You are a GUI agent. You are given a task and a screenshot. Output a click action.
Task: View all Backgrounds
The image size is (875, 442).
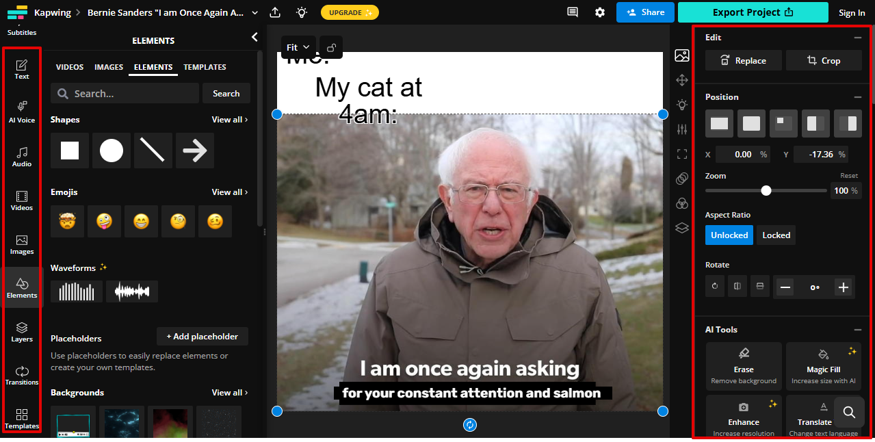pyautogui.click(x=230, y=393)
